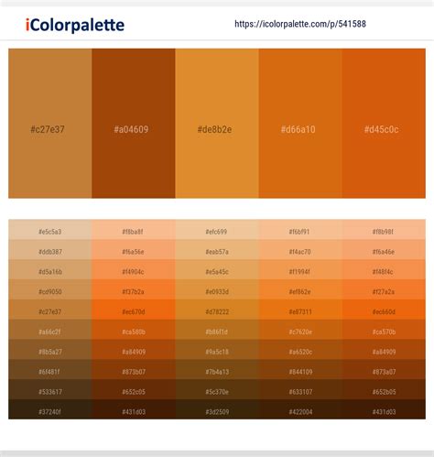This screenshot has width=434, height=457.
Task: Choose the darkest #37240f shade cell
Action: 50,409
